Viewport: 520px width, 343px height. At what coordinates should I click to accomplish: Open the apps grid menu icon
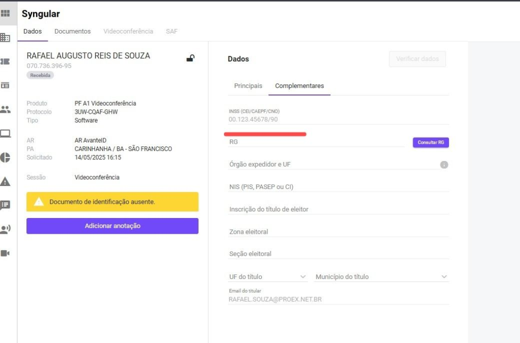[5, 13]
